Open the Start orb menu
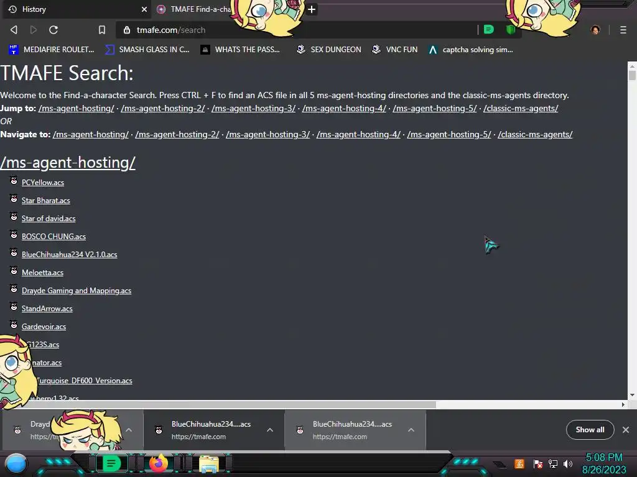Viewport: 637px width, 477px height. [16, 463]
